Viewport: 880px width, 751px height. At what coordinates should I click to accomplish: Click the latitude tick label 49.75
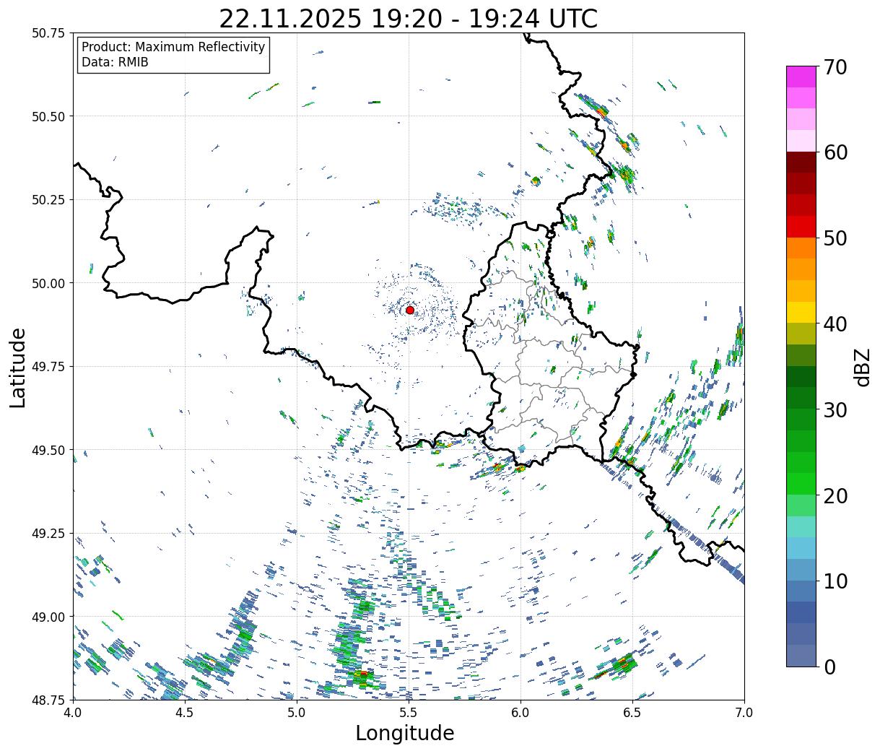coord(48,367)
